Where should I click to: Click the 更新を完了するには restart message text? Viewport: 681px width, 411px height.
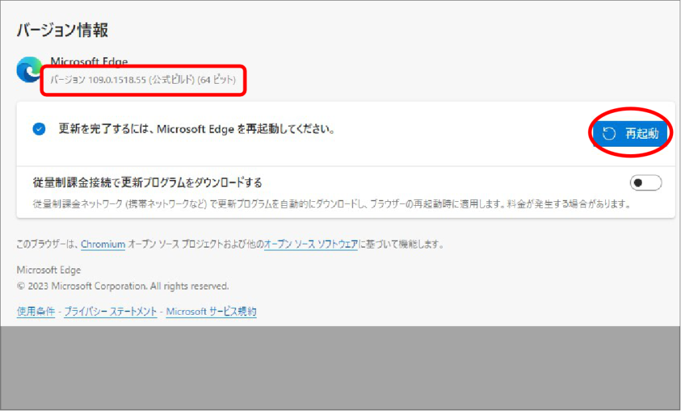pos(197,129)
